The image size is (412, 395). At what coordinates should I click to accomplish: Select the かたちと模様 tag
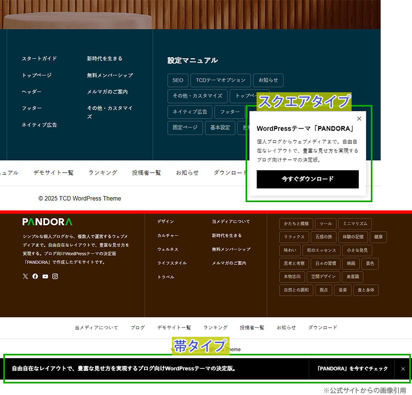point(296,224)
